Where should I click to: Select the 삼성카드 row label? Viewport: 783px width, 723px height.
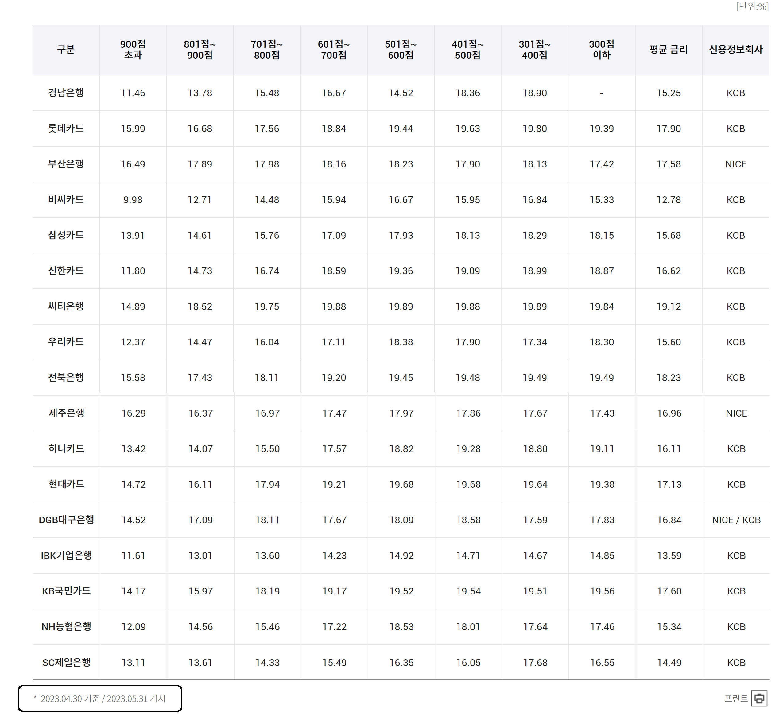click(66, 236)
